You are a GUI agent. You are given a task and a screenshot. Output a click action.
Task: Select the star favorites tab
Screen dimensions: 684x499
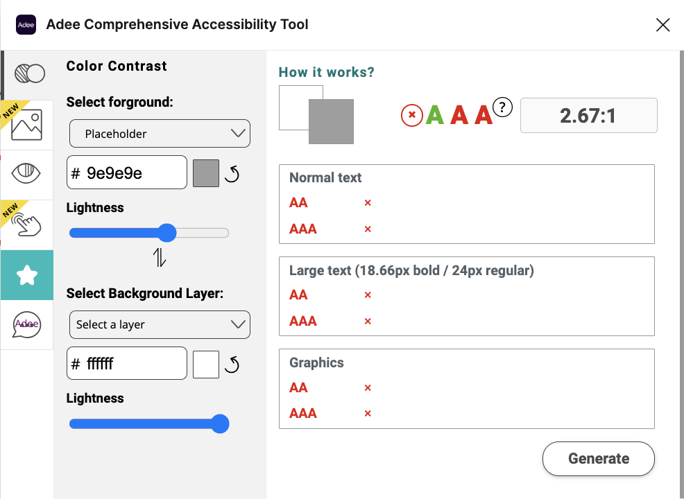26,275
